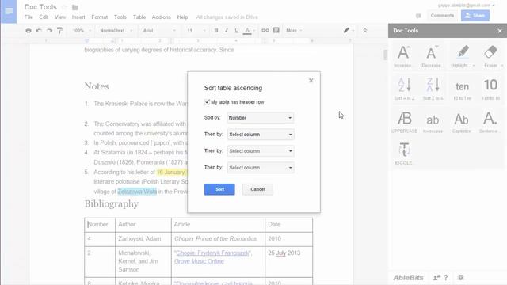Open the 'Grove Music Online' link

199,261
